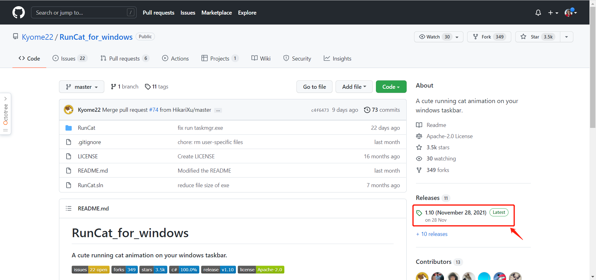Open the README.md file in file list
Screen dimensions: 596x280
93,171
